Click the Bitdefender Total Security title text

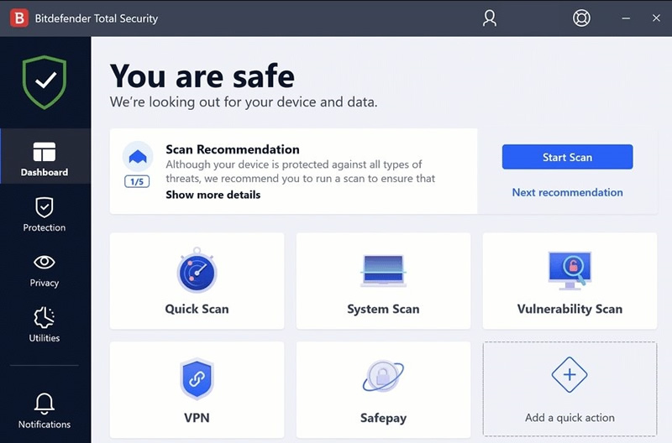tap(97, 18)
